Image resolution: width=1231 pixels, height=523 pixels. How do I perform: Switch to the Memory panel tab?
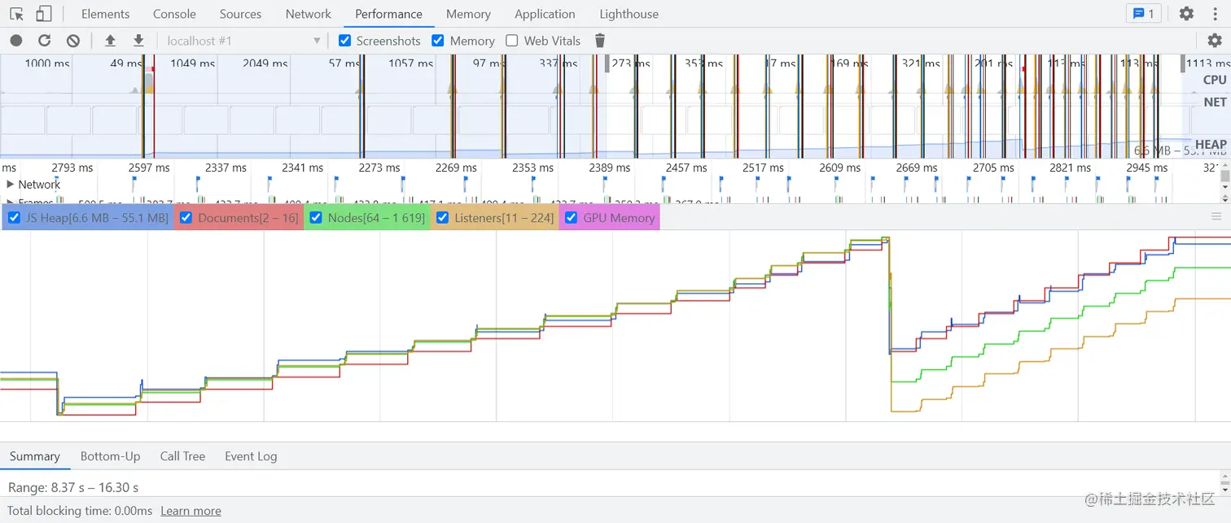(468, 14)
